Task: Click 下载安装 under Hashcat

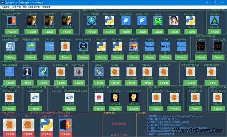Action: [x=27, y=83]
